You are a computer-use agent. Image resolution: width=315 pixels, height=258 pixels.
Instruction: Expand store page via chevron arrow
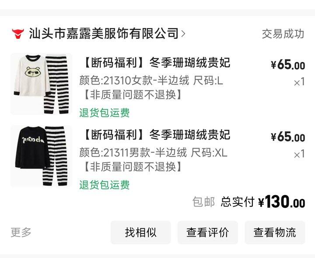pos(183,34)
